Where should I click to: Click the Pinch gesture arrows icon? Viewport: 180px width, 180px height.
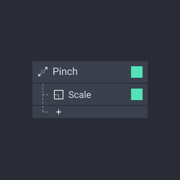pos(43,72)
